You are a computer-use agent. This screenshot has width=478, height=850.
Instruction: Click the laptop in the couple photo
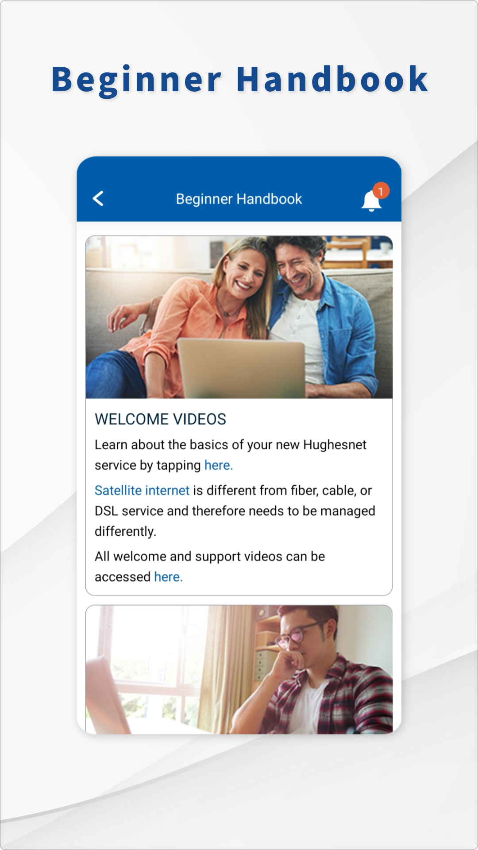(241, 368)
